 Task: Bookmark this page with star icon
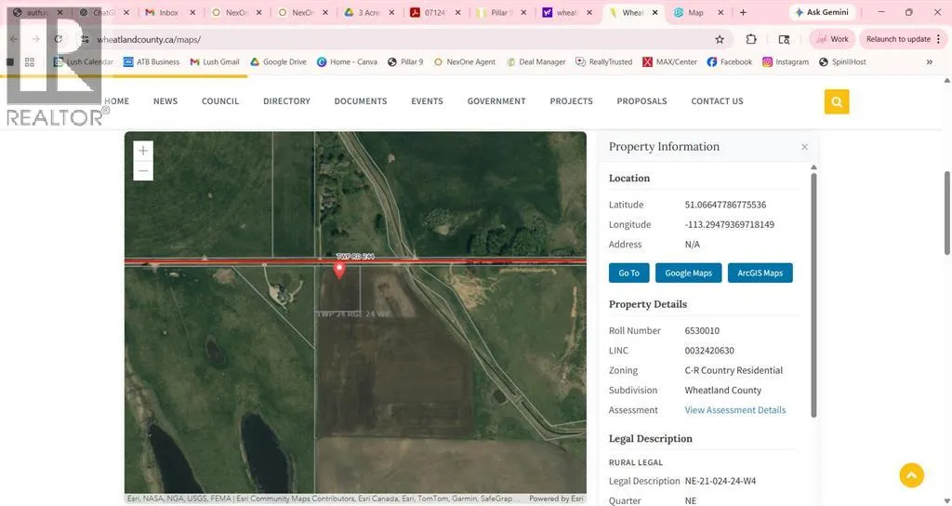click(720, 40)
